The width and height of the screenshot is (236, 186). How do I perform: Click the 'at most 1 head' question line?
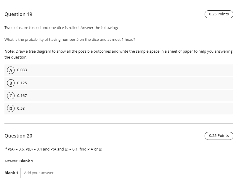70,40
